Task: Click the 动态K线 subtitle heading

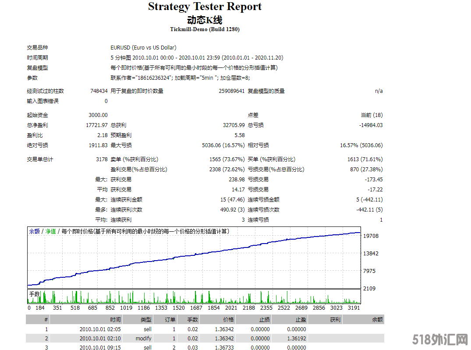Action: pyautogui.click(x=205, y=20)
